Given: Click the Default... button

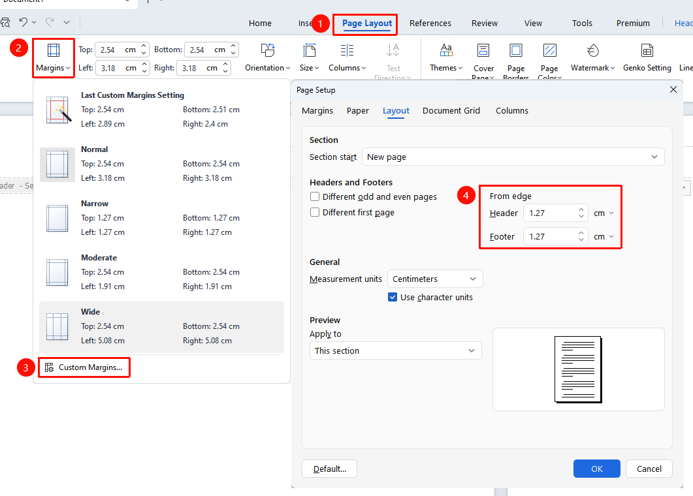Looking at the screenshot, I should point(329,469).
